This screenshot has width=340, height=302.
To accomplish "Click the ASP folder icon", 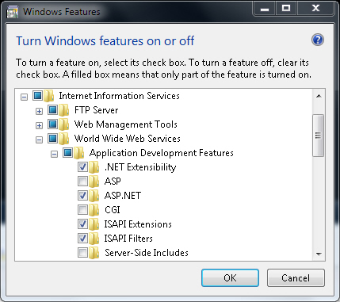I will click(94, 182).
